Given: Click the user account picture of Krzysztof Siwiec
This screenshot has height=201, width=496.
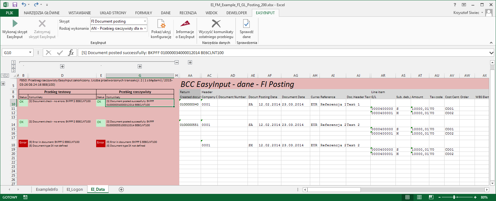Looking at the screenshot, I should 489,13.
